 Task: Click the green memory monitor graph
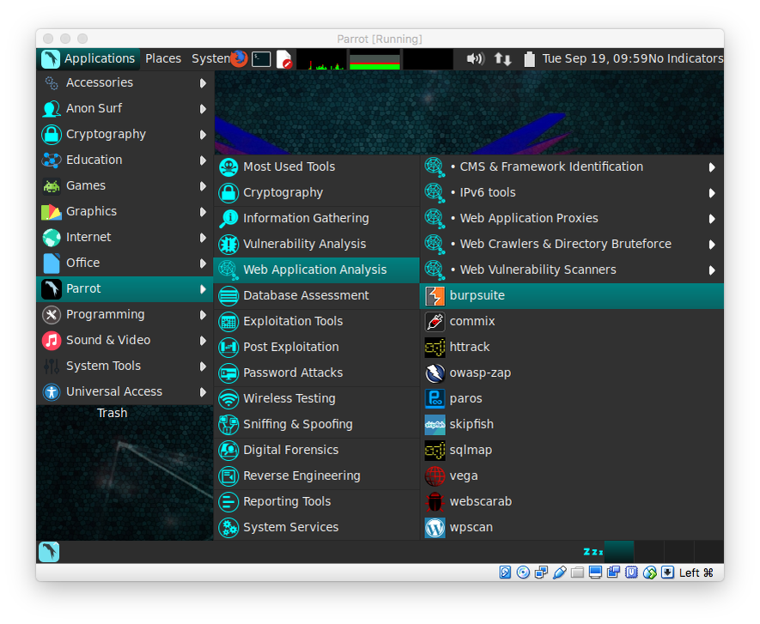pyautogui.click(x=374, y=59)
